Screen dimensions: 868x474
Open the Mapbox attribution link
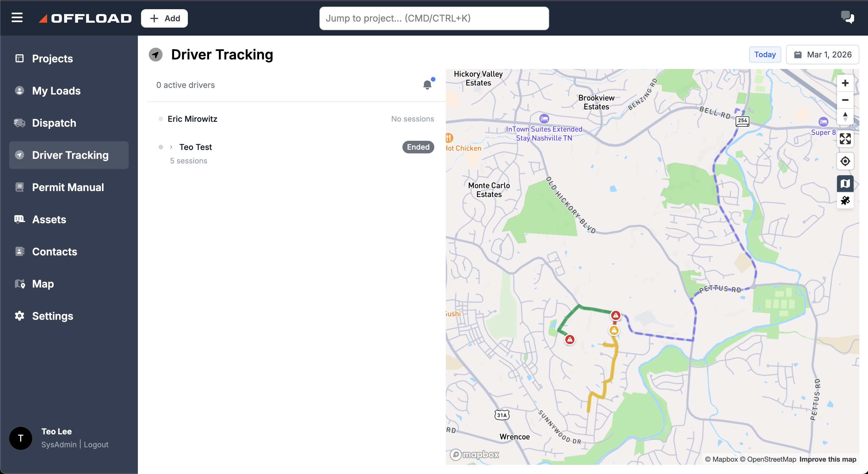[721, 459]
